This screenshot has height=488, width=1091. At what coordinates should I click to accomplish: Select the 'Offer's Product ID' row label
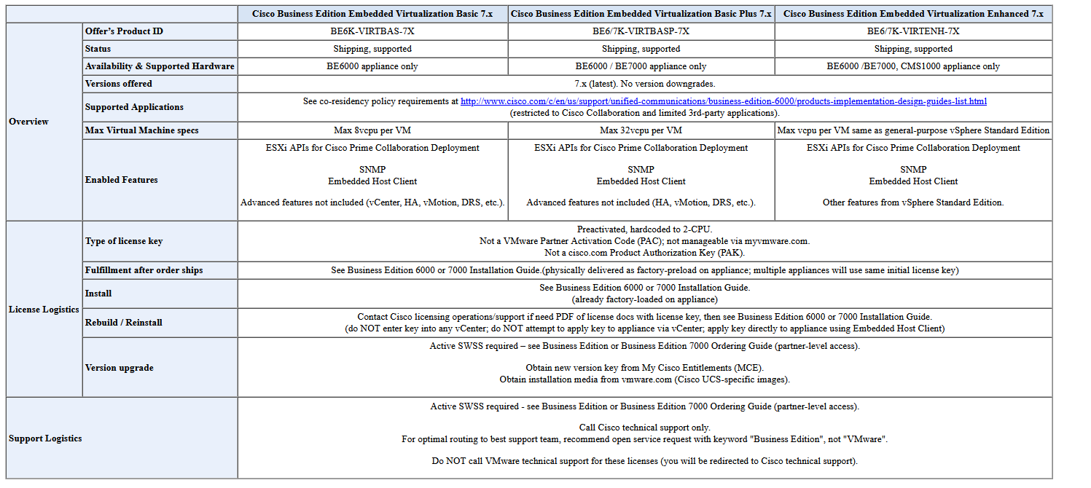coord(125,31)
